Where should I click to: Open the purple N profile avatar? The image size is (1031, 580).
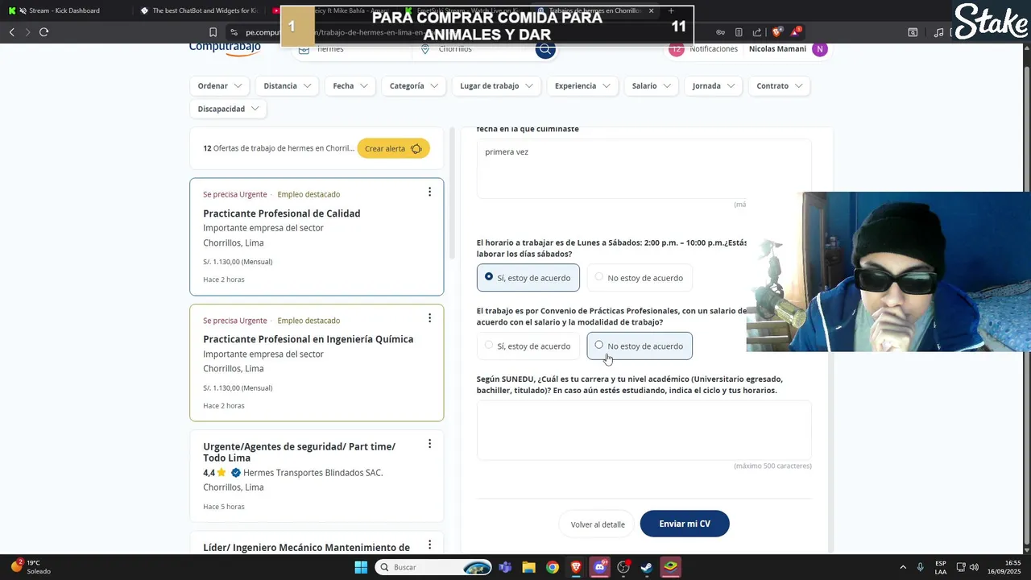coord(819,49)
